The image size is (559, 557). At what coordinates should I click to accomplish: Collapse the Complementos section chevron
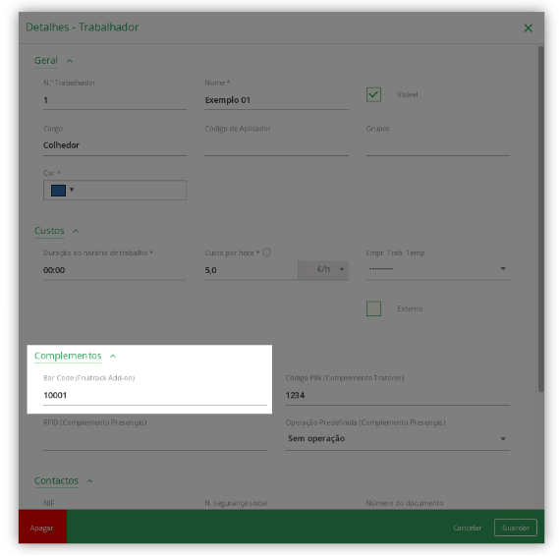(x=113, y=356)
